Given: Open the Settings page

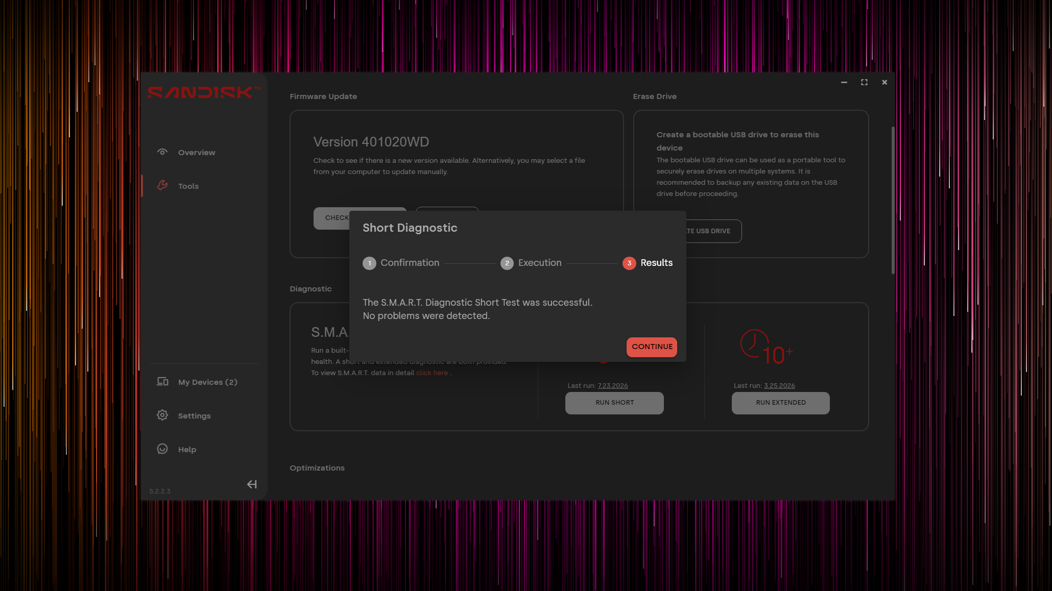Looking at the screenshot, I should coord(195,416).
